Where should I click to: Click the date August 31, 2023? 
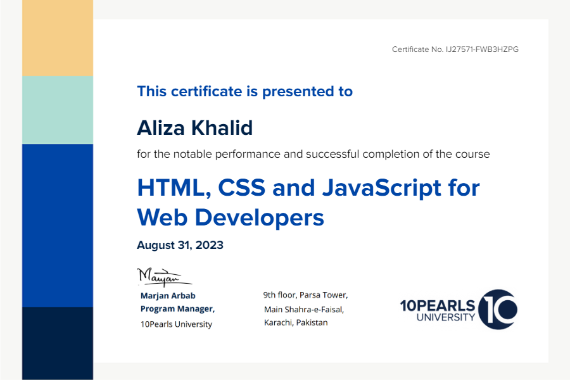pyautogui.click(x=180, y=245)
